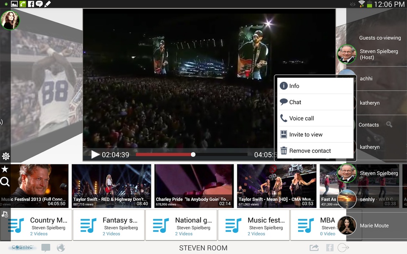407x254 pixels.
Task: Open search with the magnifier icon
Action: click(x=5, y=182)
